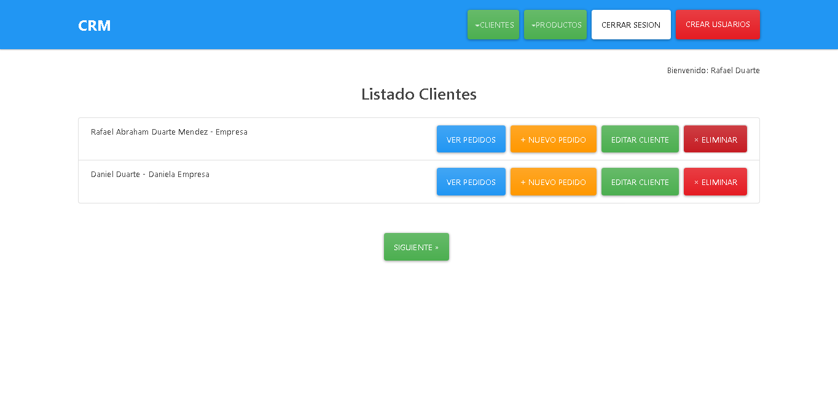This screenshot has width=838, height=394.
Task: Select the client name Daniel Duarte - Daniela Empresa
Action: point(149,174)
